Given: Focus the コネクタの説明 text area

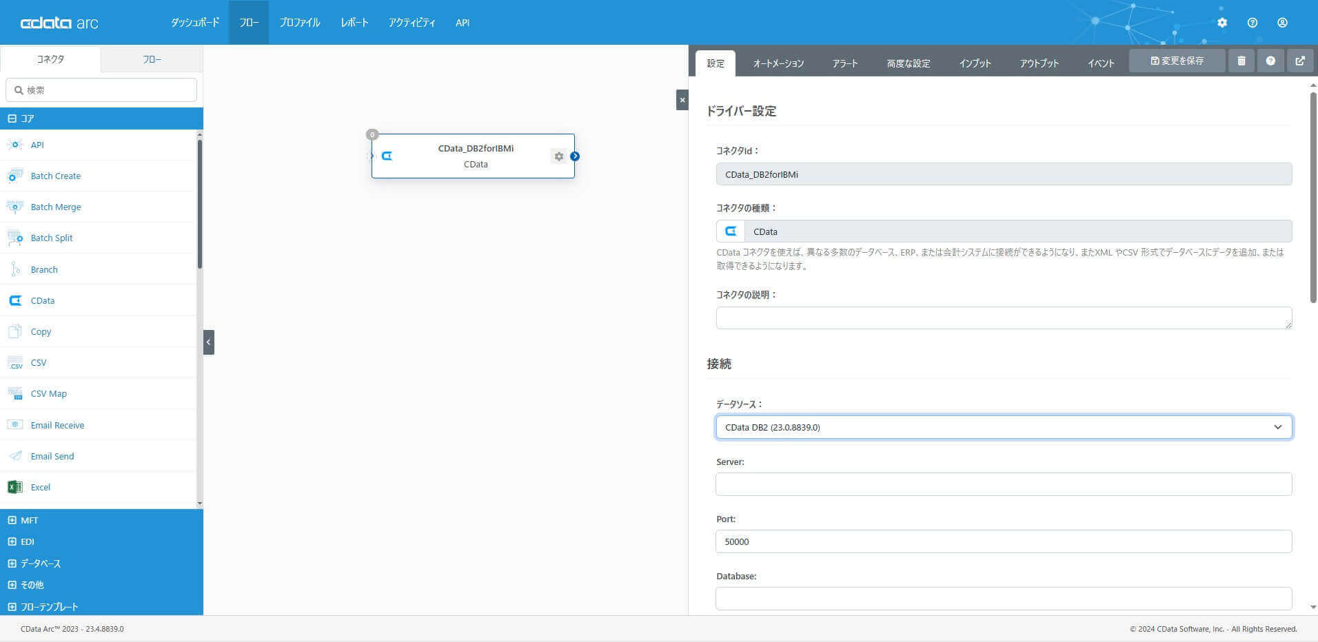Looking at the screenshot, I should click(x=1004, y=318).
